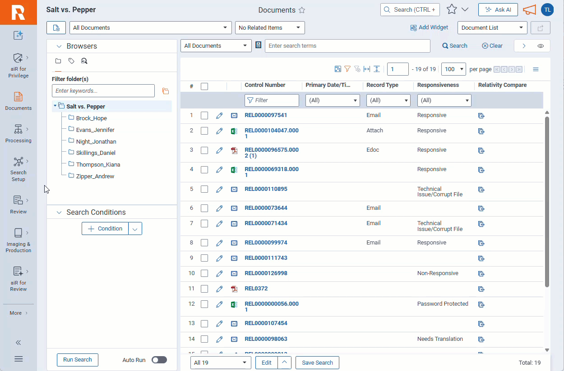The image size is (564, 371).
Task: Check the box for REL0000099974
Action: 204,243
